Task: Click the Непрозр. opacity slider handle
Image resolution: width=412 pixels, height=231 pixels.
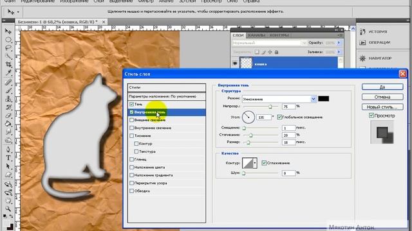Action: pyautogui.click(x=270, y=107)
